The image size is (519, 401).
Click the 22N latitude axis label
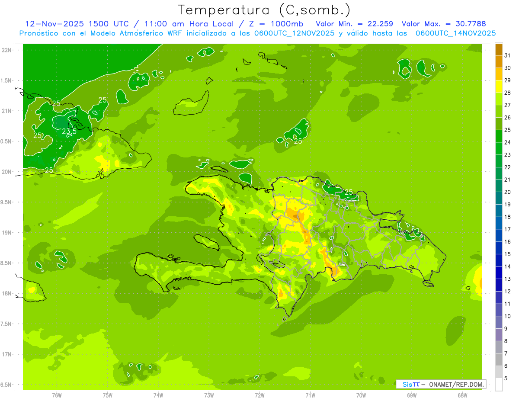pos(6,50)
